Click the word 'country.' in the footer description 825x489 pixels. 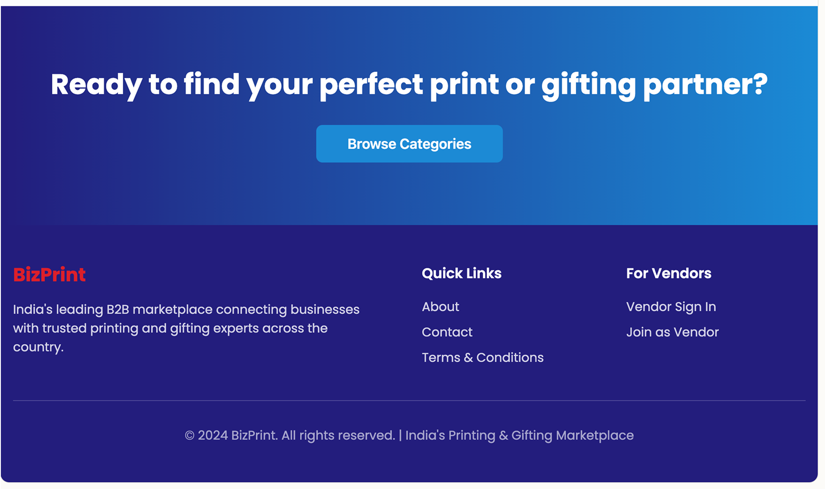coord(38,347)
